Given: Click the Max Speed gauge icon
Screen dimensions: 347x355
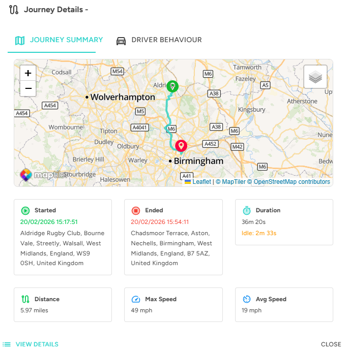Looking at the screenshot, I should point(136,299).
